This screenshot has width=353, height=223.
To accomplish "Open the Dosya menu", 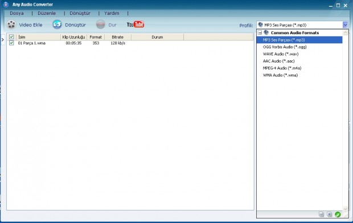I will (17, 13).
